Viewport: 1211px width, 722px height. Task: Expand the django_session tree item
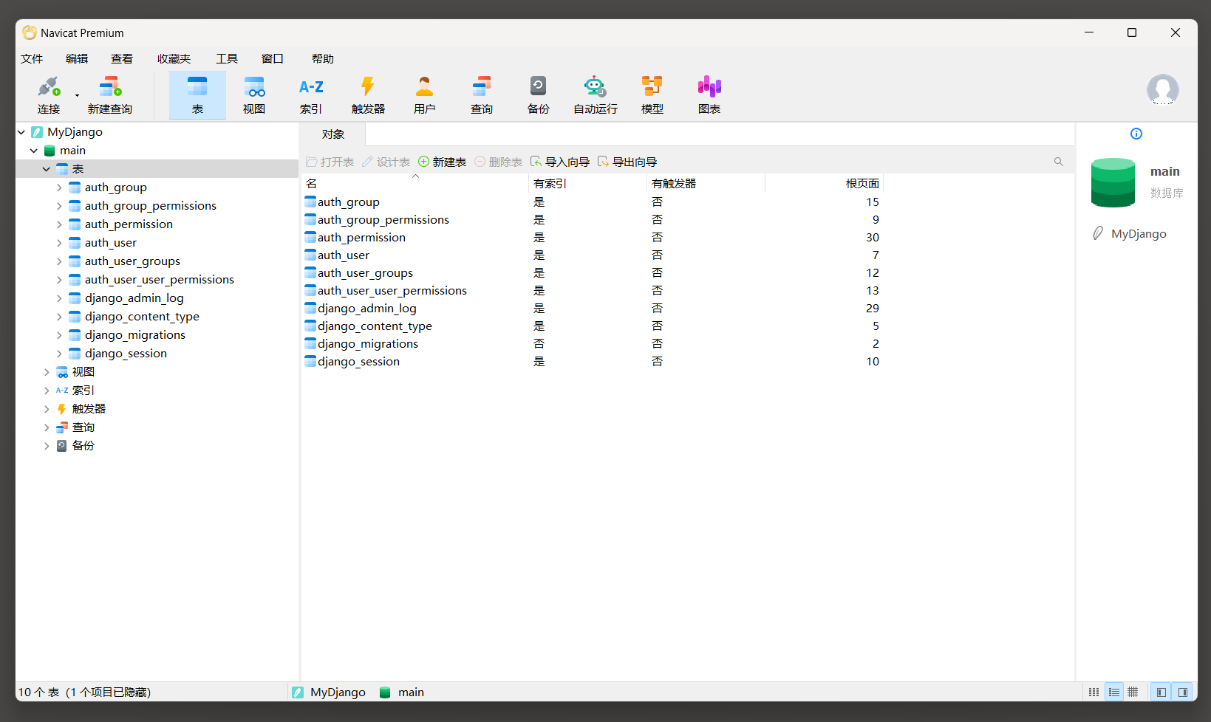pos(59,354)
